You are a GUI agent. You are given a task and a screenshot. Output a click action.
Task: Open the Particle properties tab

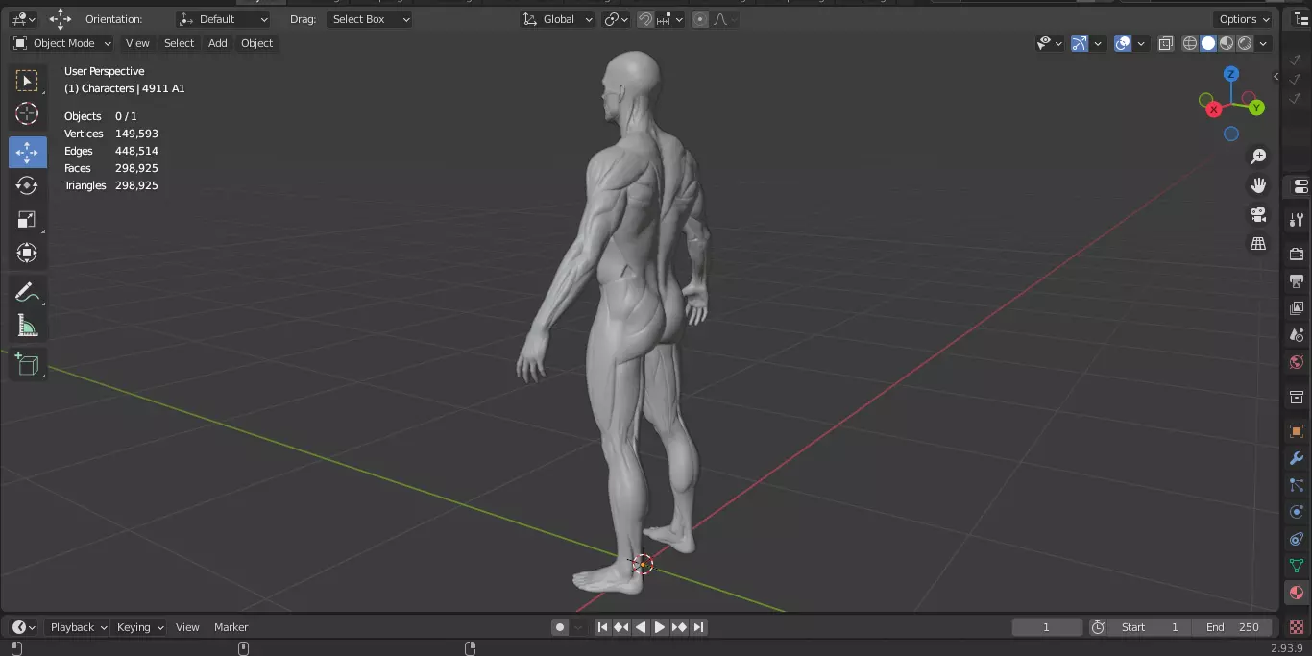[x=1297, y=485]
